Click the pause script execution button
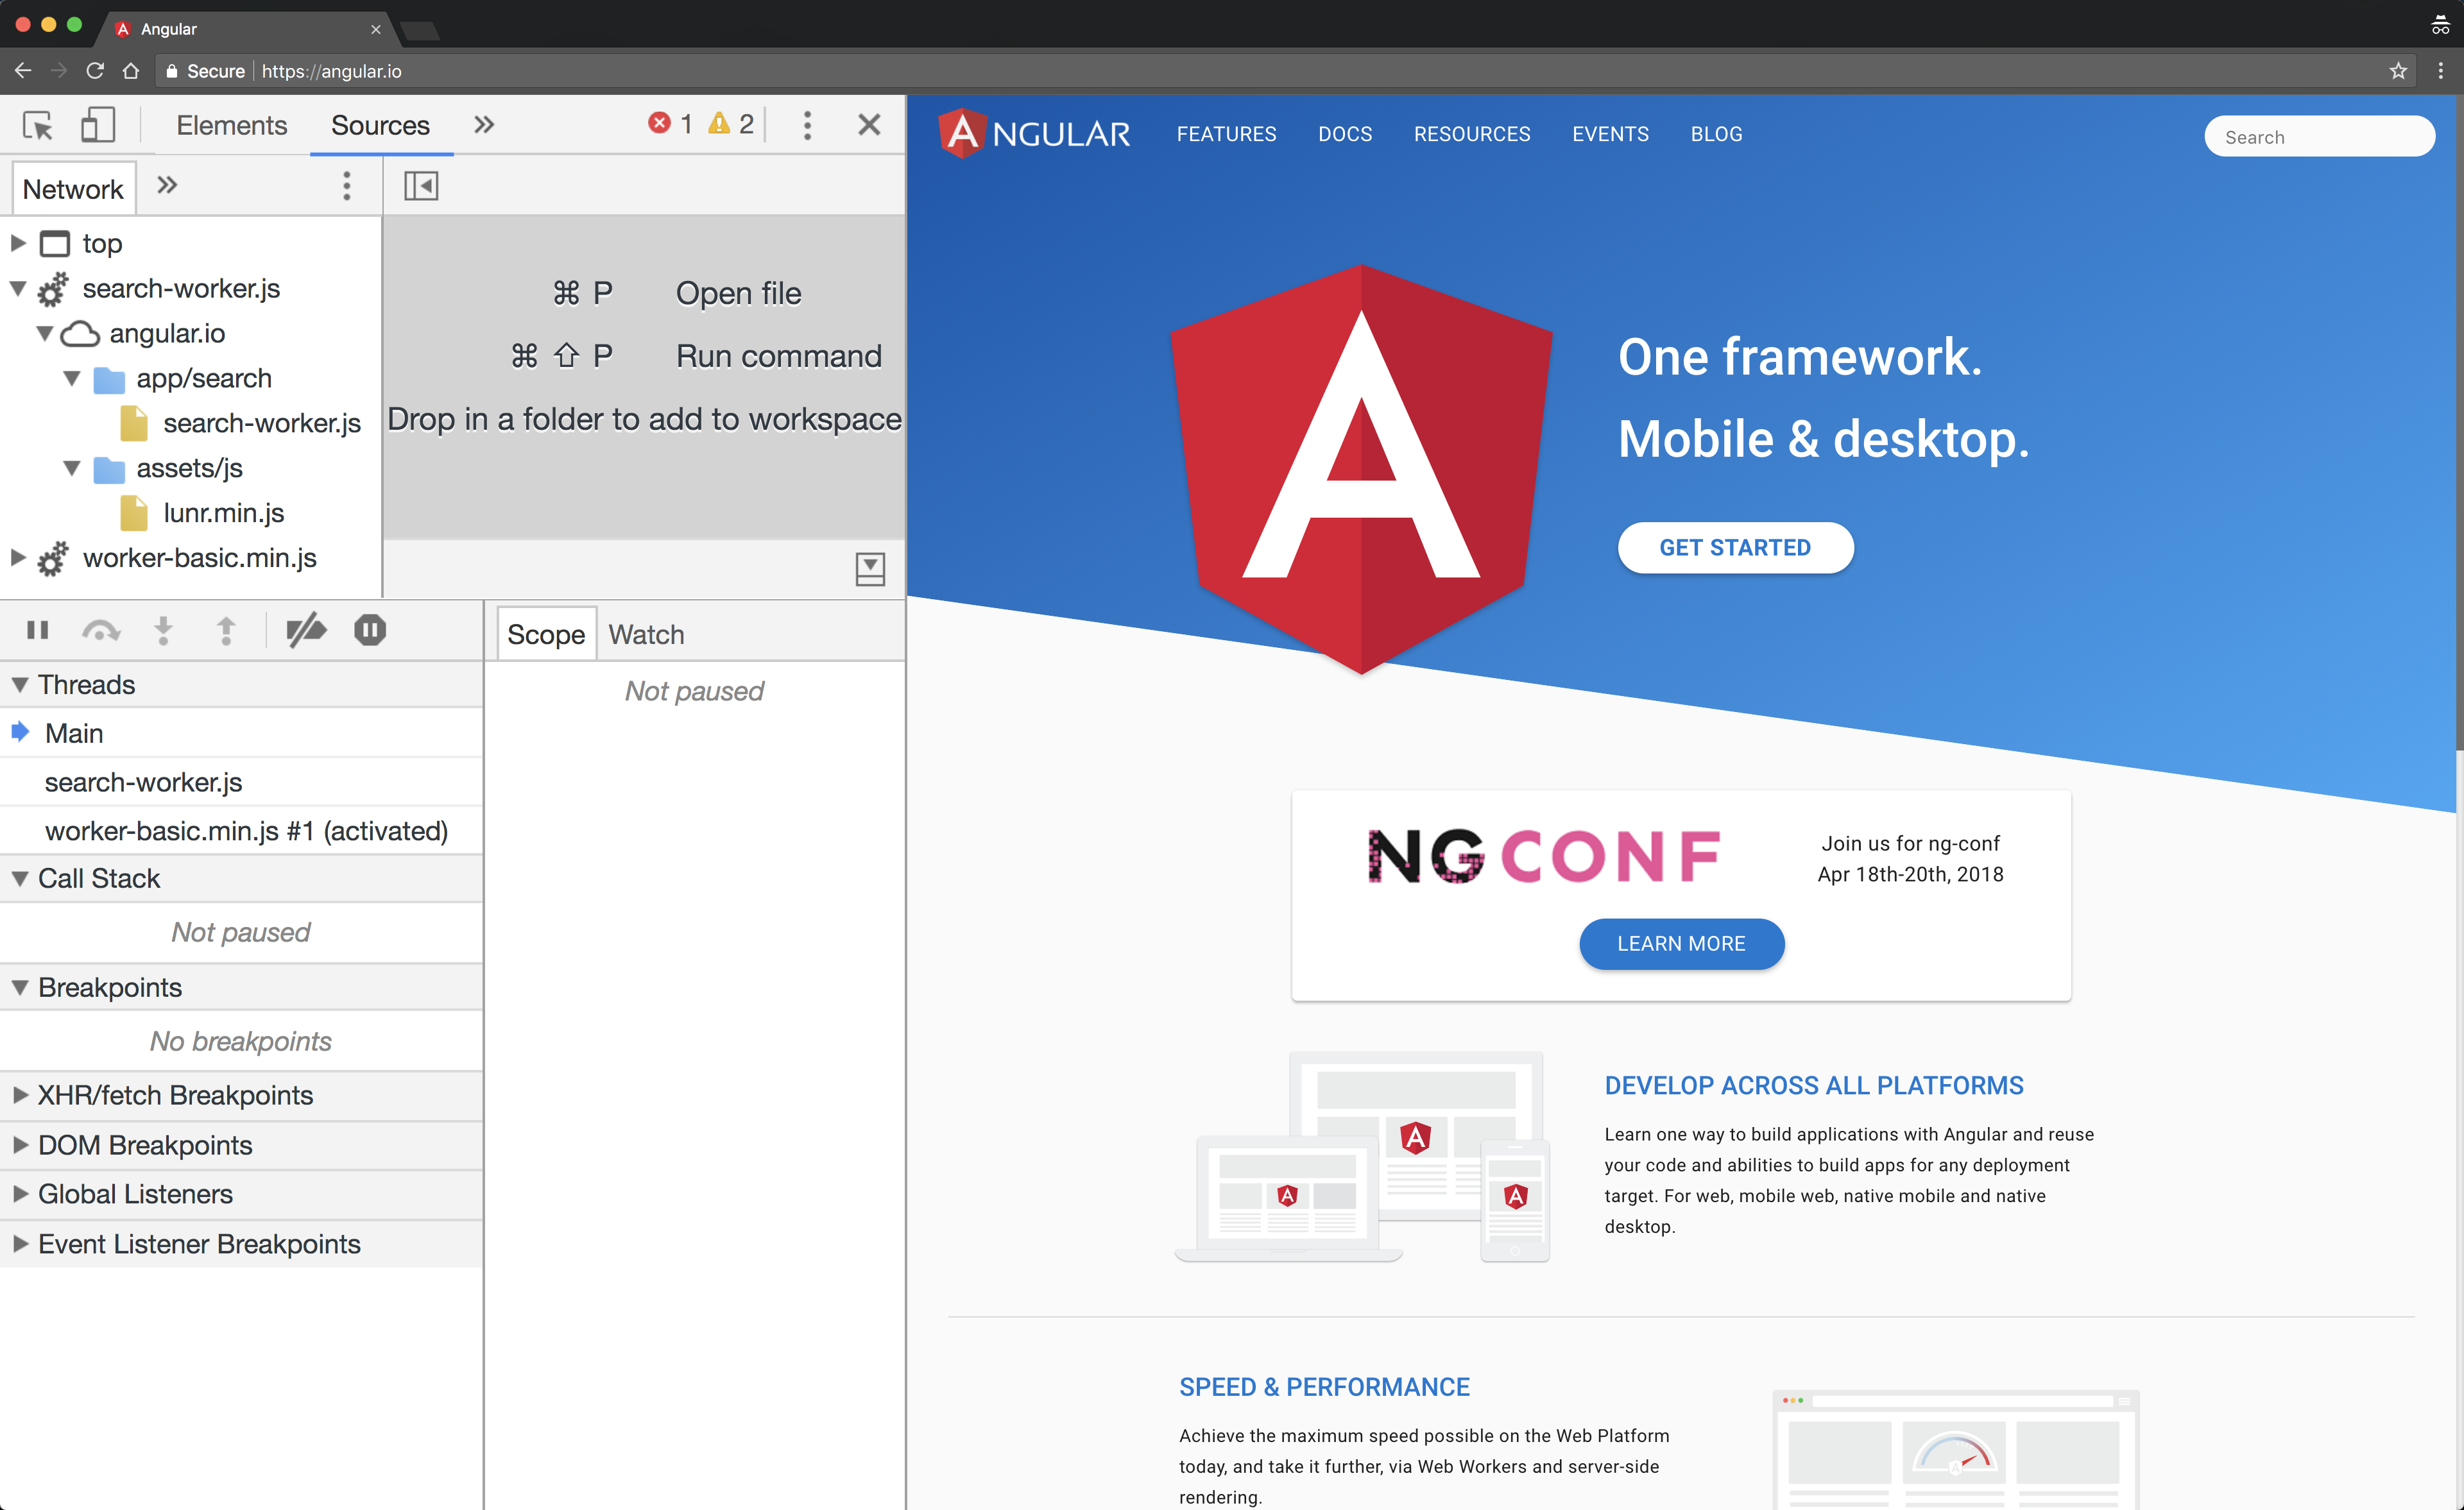 [38, 630]
